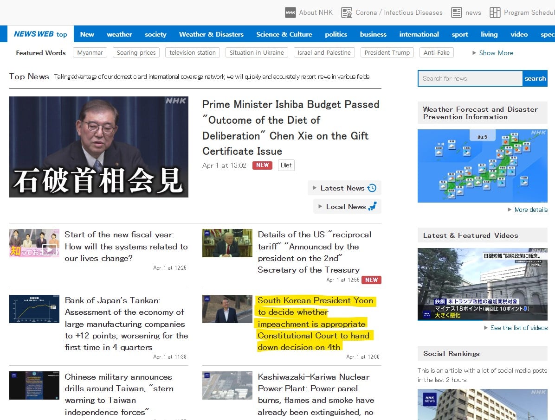Click the newspaper icon beside news
This screenshot has height=420, width=555.
[x=457, y=13]
